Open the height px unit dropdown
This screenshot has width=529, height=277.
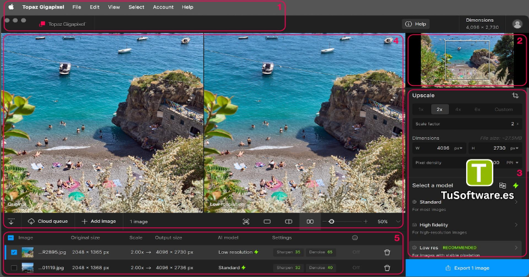(x=514, y=148)
